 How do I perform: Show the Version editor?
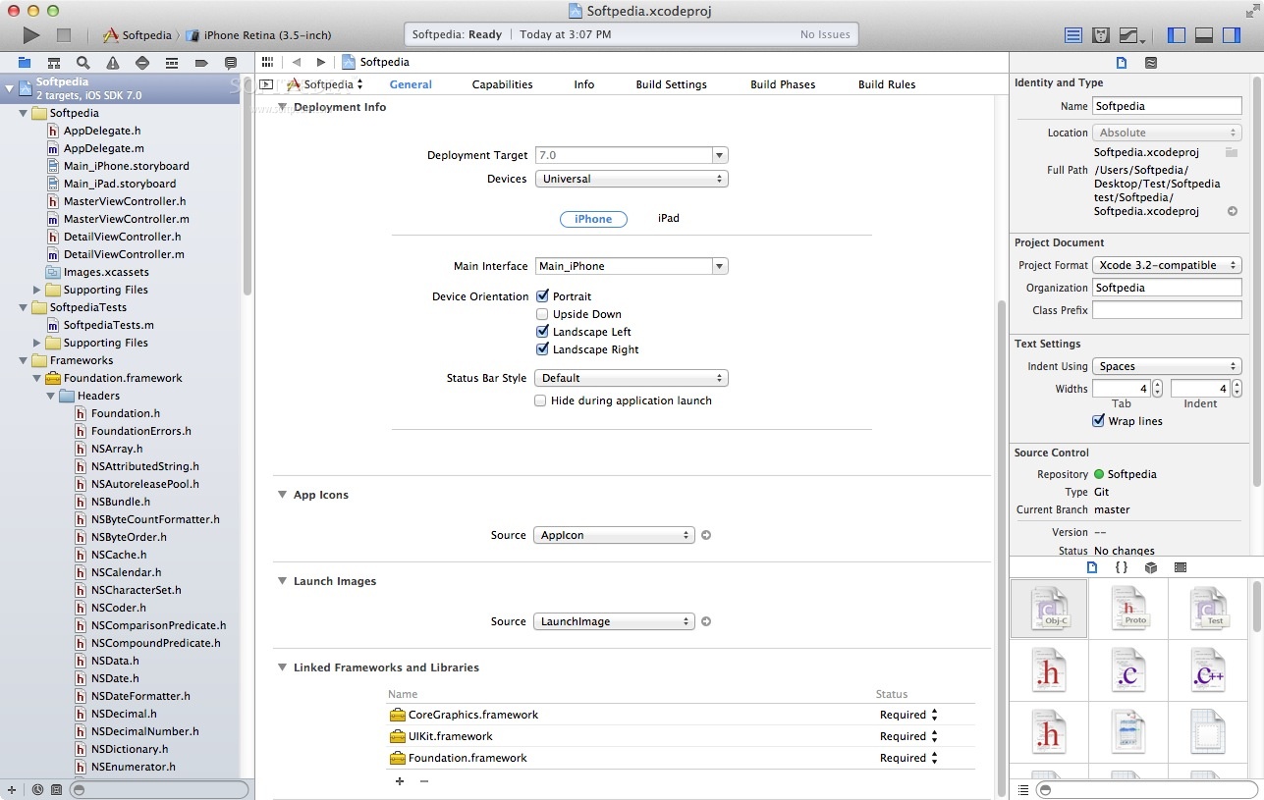(x=1132, y=35)
